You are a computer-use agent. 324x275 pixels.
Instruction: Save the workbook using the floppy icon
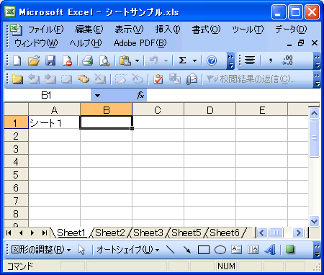50,60
